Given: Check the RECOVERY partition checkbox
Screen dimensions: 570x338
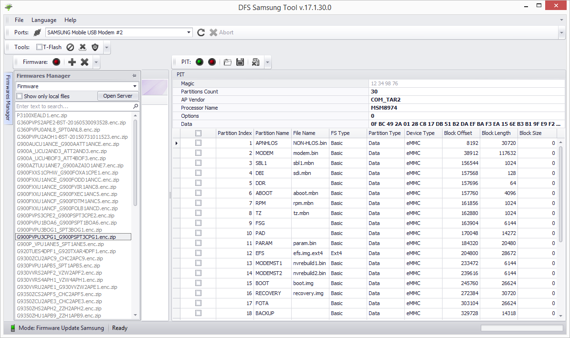Looking at the screenshot, I should click(198, 293).
